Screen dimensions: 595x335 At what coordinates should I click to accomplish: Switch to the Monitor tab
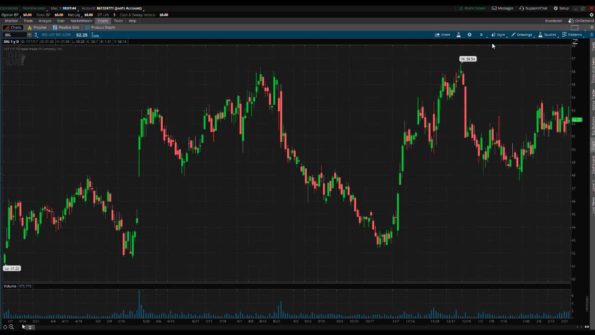[x=11, y=21]
